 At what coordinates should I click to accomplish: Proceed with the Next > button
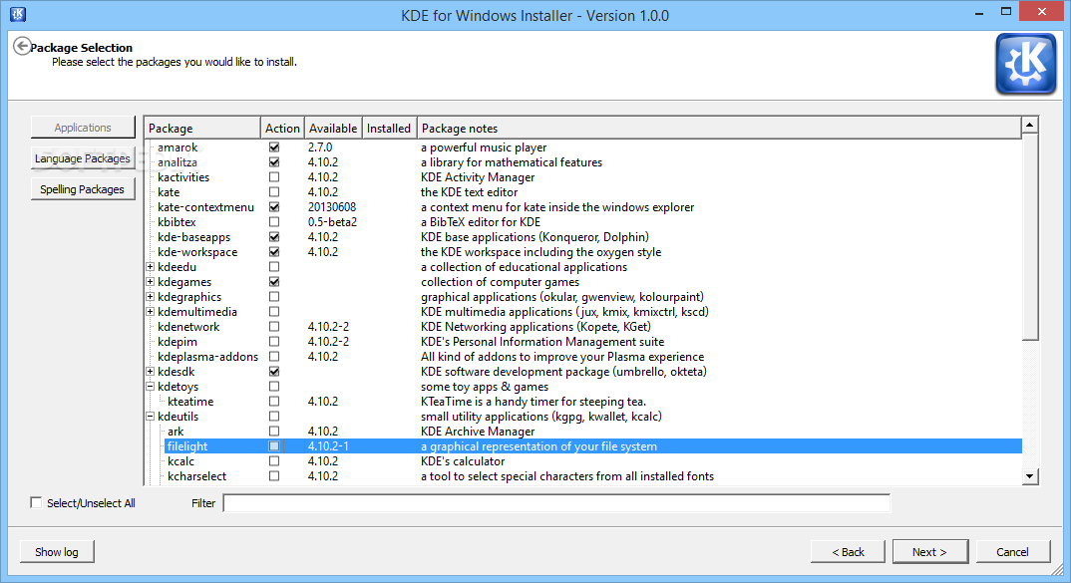tap(929, 551)
